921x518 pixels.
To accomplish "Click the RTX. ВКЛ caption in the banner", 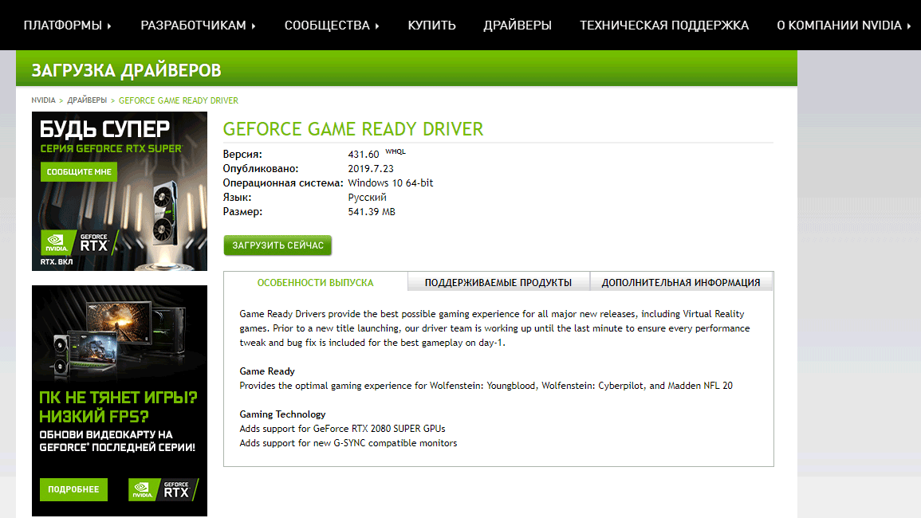I will click(x=57, y=262).
